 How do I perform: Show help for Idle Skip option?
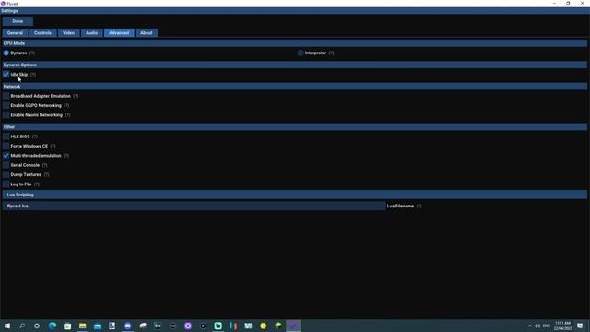click(x=33, y=75)
